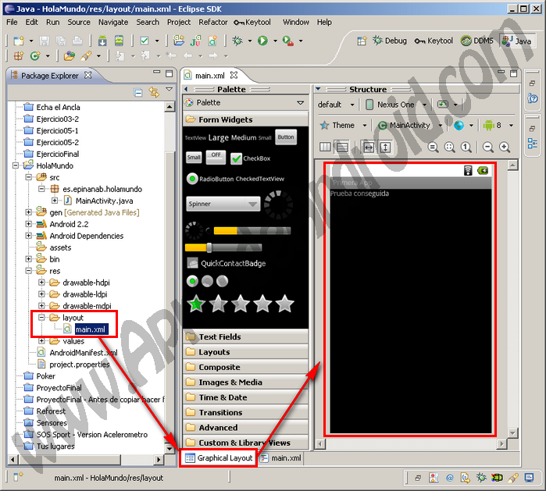Click the Open Perspective icon
Image resolution: width=546 pixels, height=491 pixels.
(362, 41)
